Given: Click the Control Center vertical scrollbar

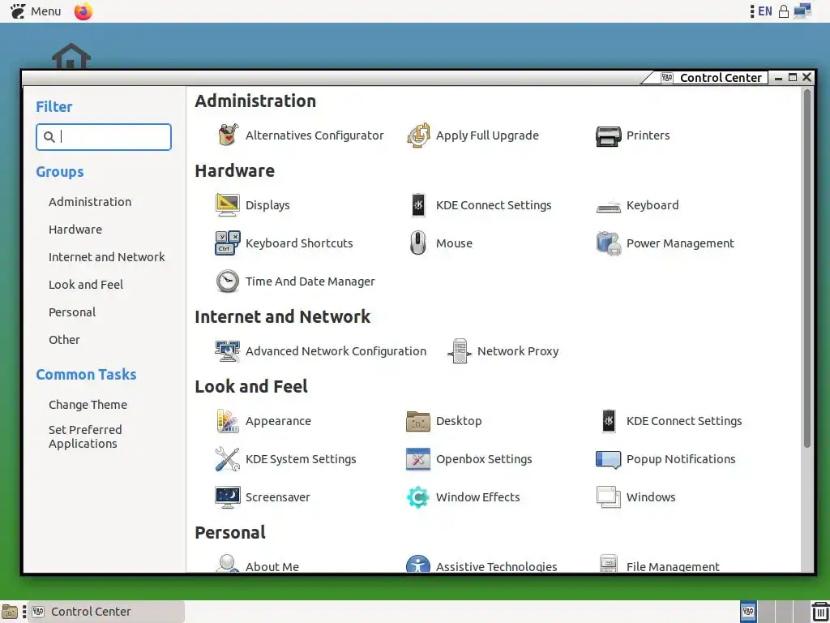Looking at the screenshot, I should point(807,268).
